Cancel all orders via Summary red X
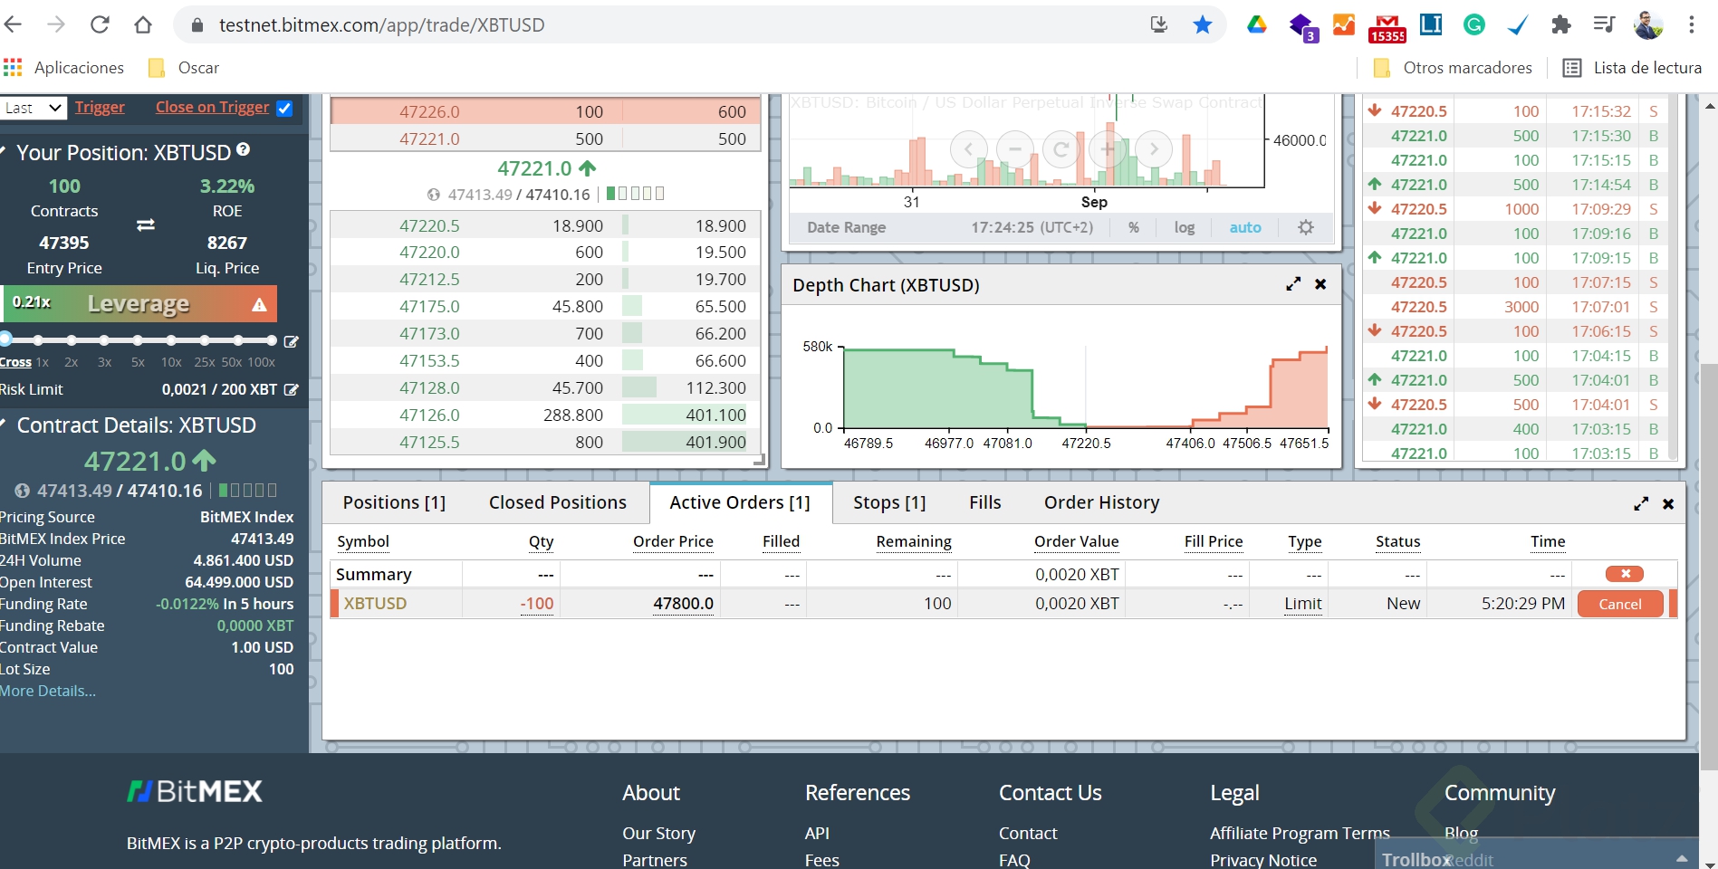 click(1625, 574)
